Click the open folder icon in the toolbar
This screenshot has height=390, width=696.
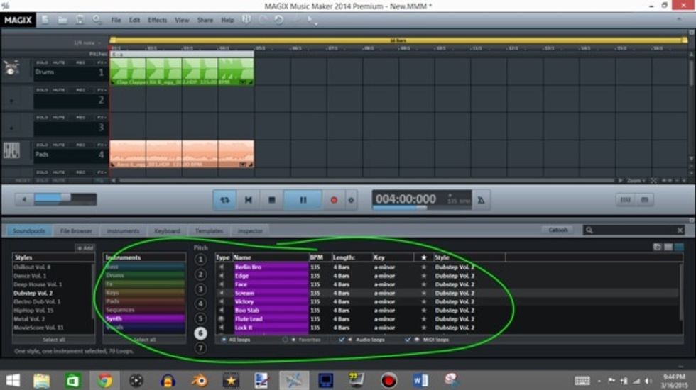point(62,20)
